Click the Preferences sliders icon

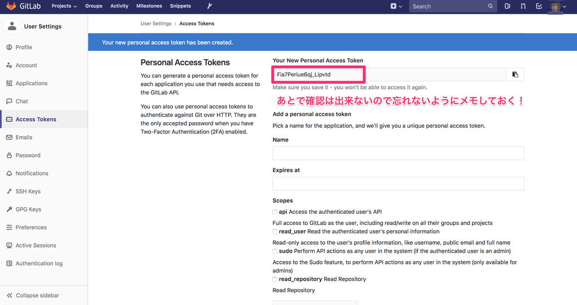tap(9, 227)
